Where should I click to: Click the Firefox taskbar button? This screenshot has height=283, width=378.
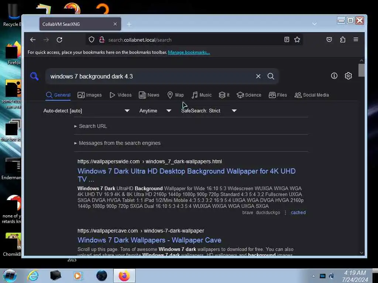pyautogui.click(x=124, y=276)
